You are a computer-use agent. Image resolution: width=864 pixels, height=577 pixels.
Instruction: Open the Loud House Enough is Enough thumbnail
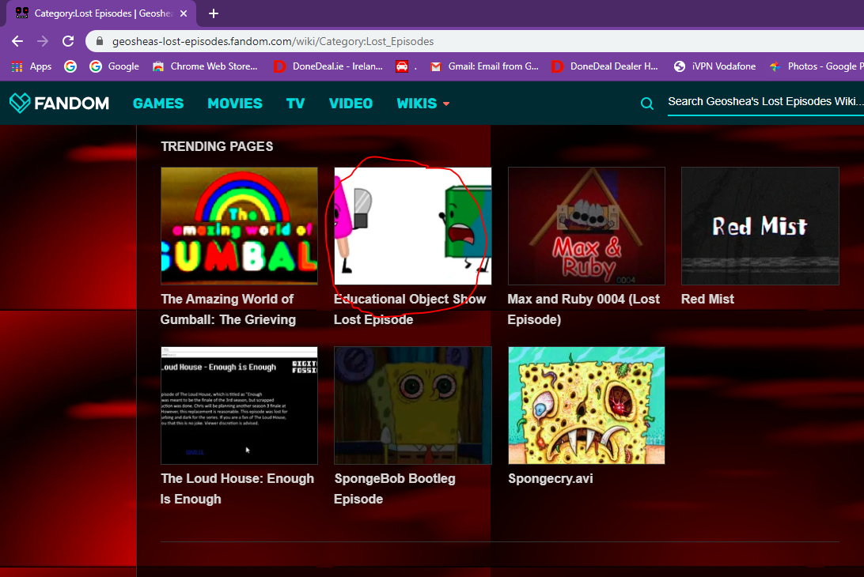coord(239,405)
